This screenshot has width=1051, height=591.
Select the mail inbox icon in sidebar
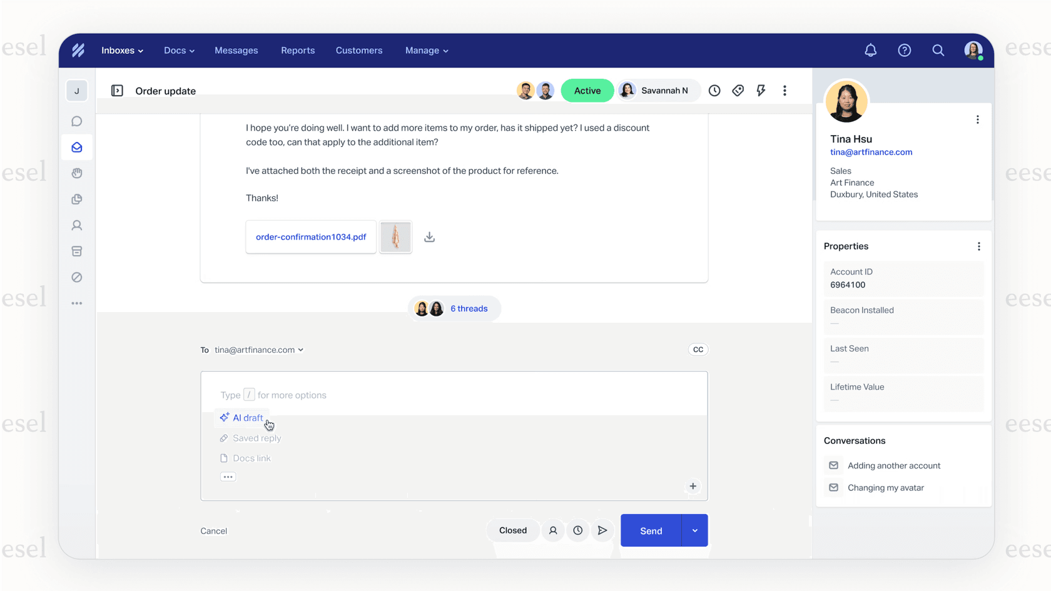pyautogui.click(x=76, y=148)
